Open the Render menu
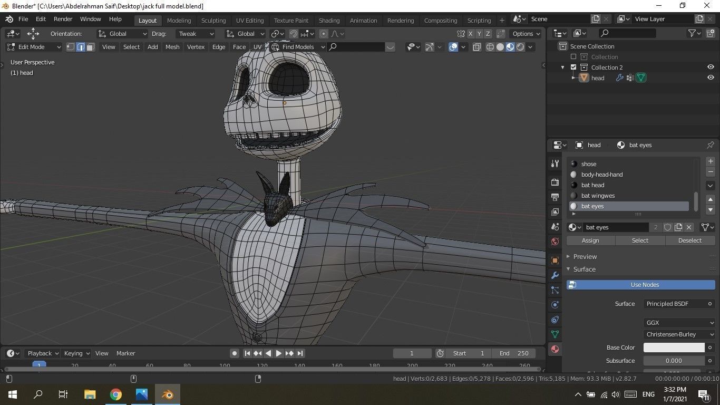The width and height of the screenshot is (720, 405). [x=63, y=19]
